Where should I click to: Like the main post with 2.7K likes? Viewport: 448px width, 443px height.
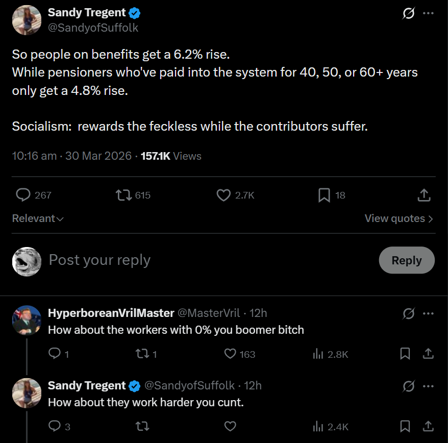coord(223,195)
